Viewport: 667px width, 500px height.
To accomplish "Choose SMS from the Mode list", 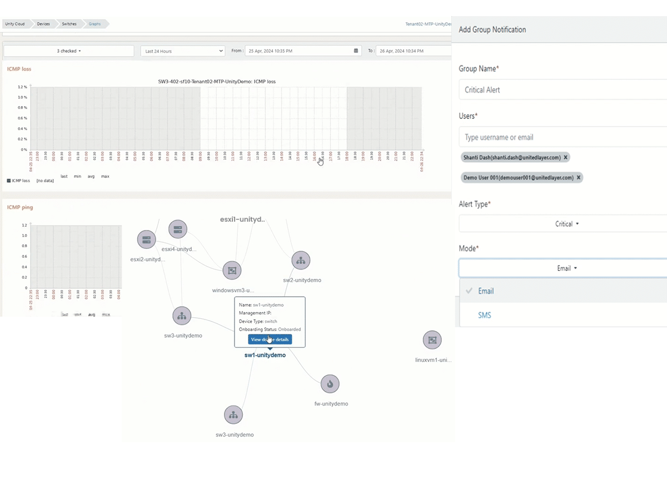I will pos(484,315).
